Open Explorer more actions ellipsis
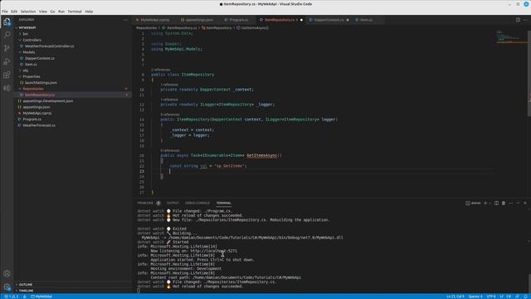531x299 pixels. (x=125, y=20)
